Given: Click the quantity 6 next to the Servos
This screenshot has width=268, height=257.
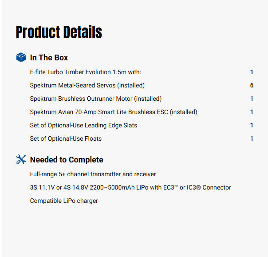Looking at the screenshot, I should [x=252, y=85].
